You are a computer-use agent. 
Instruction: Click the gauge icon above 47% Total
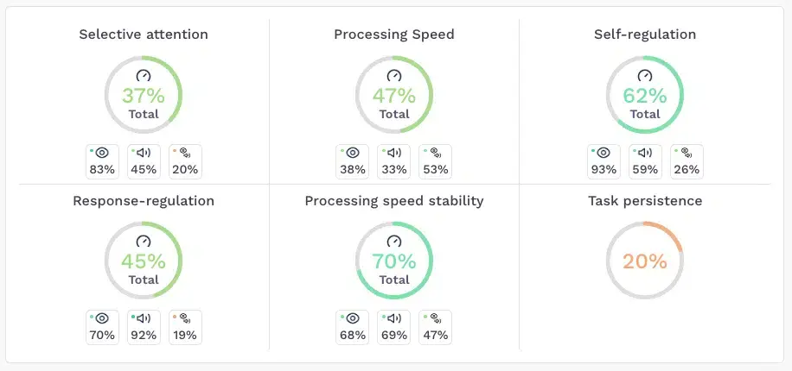pyautogui.click(x=394, y=76)
